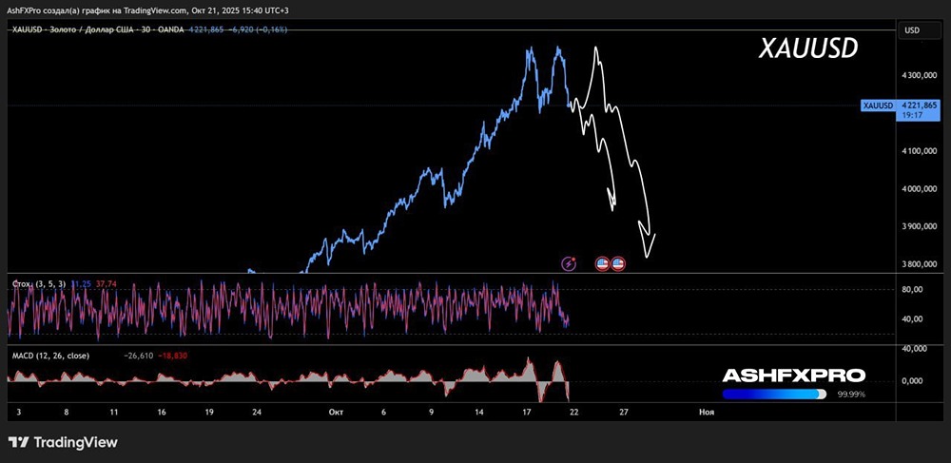Click date 8 on the time axis
Screen dimensions: 951x463
pos(67,412)
